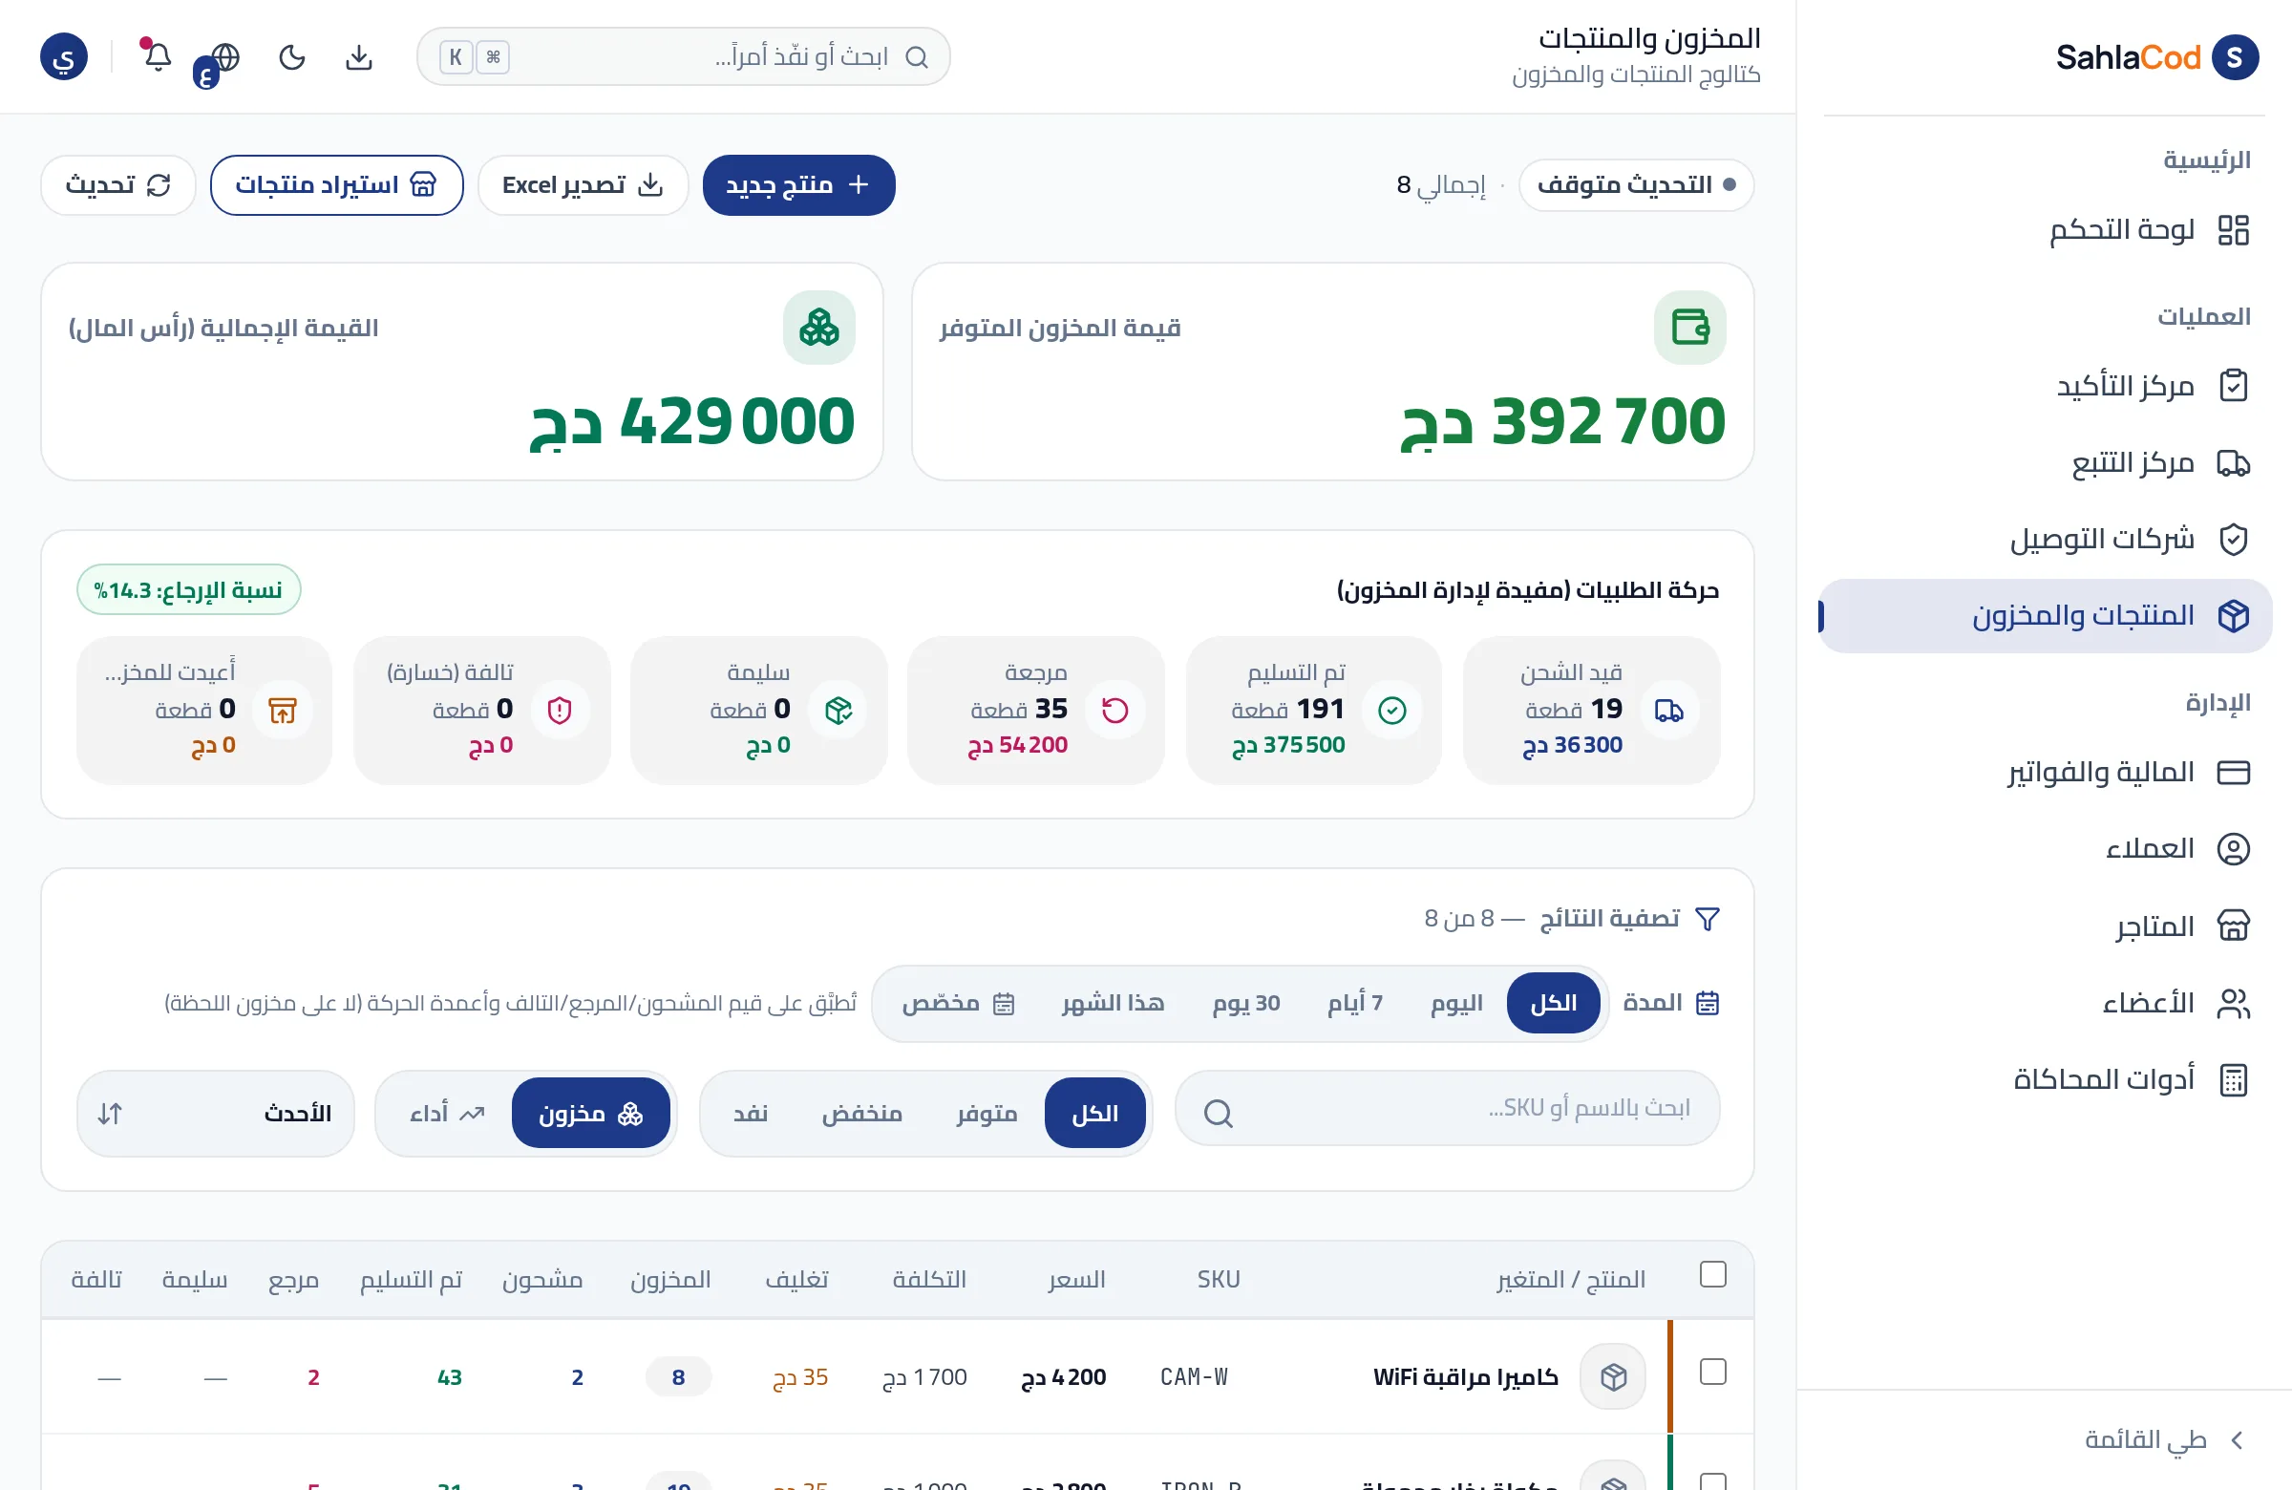Focus the top ابحث أو نفّذ أمراً search box
The width and height of the screenshot is (2292, 1490).
coord(683,56)
